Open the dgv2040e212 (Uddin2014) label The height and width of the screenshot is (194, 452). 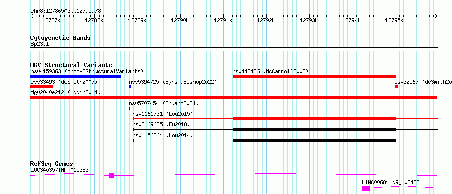66,92
